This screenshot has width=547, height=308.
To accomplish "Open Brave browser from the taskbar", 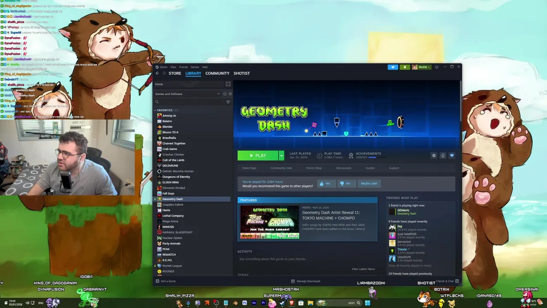I will tap(292, 303).
